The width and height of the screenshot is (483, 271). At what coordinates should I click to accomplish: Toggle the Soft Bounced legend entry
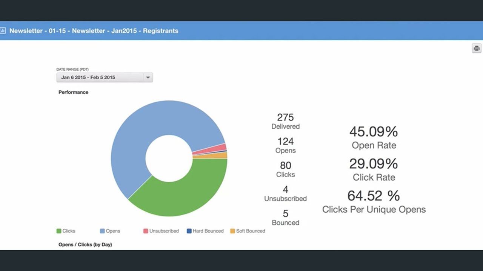[248, 231]
